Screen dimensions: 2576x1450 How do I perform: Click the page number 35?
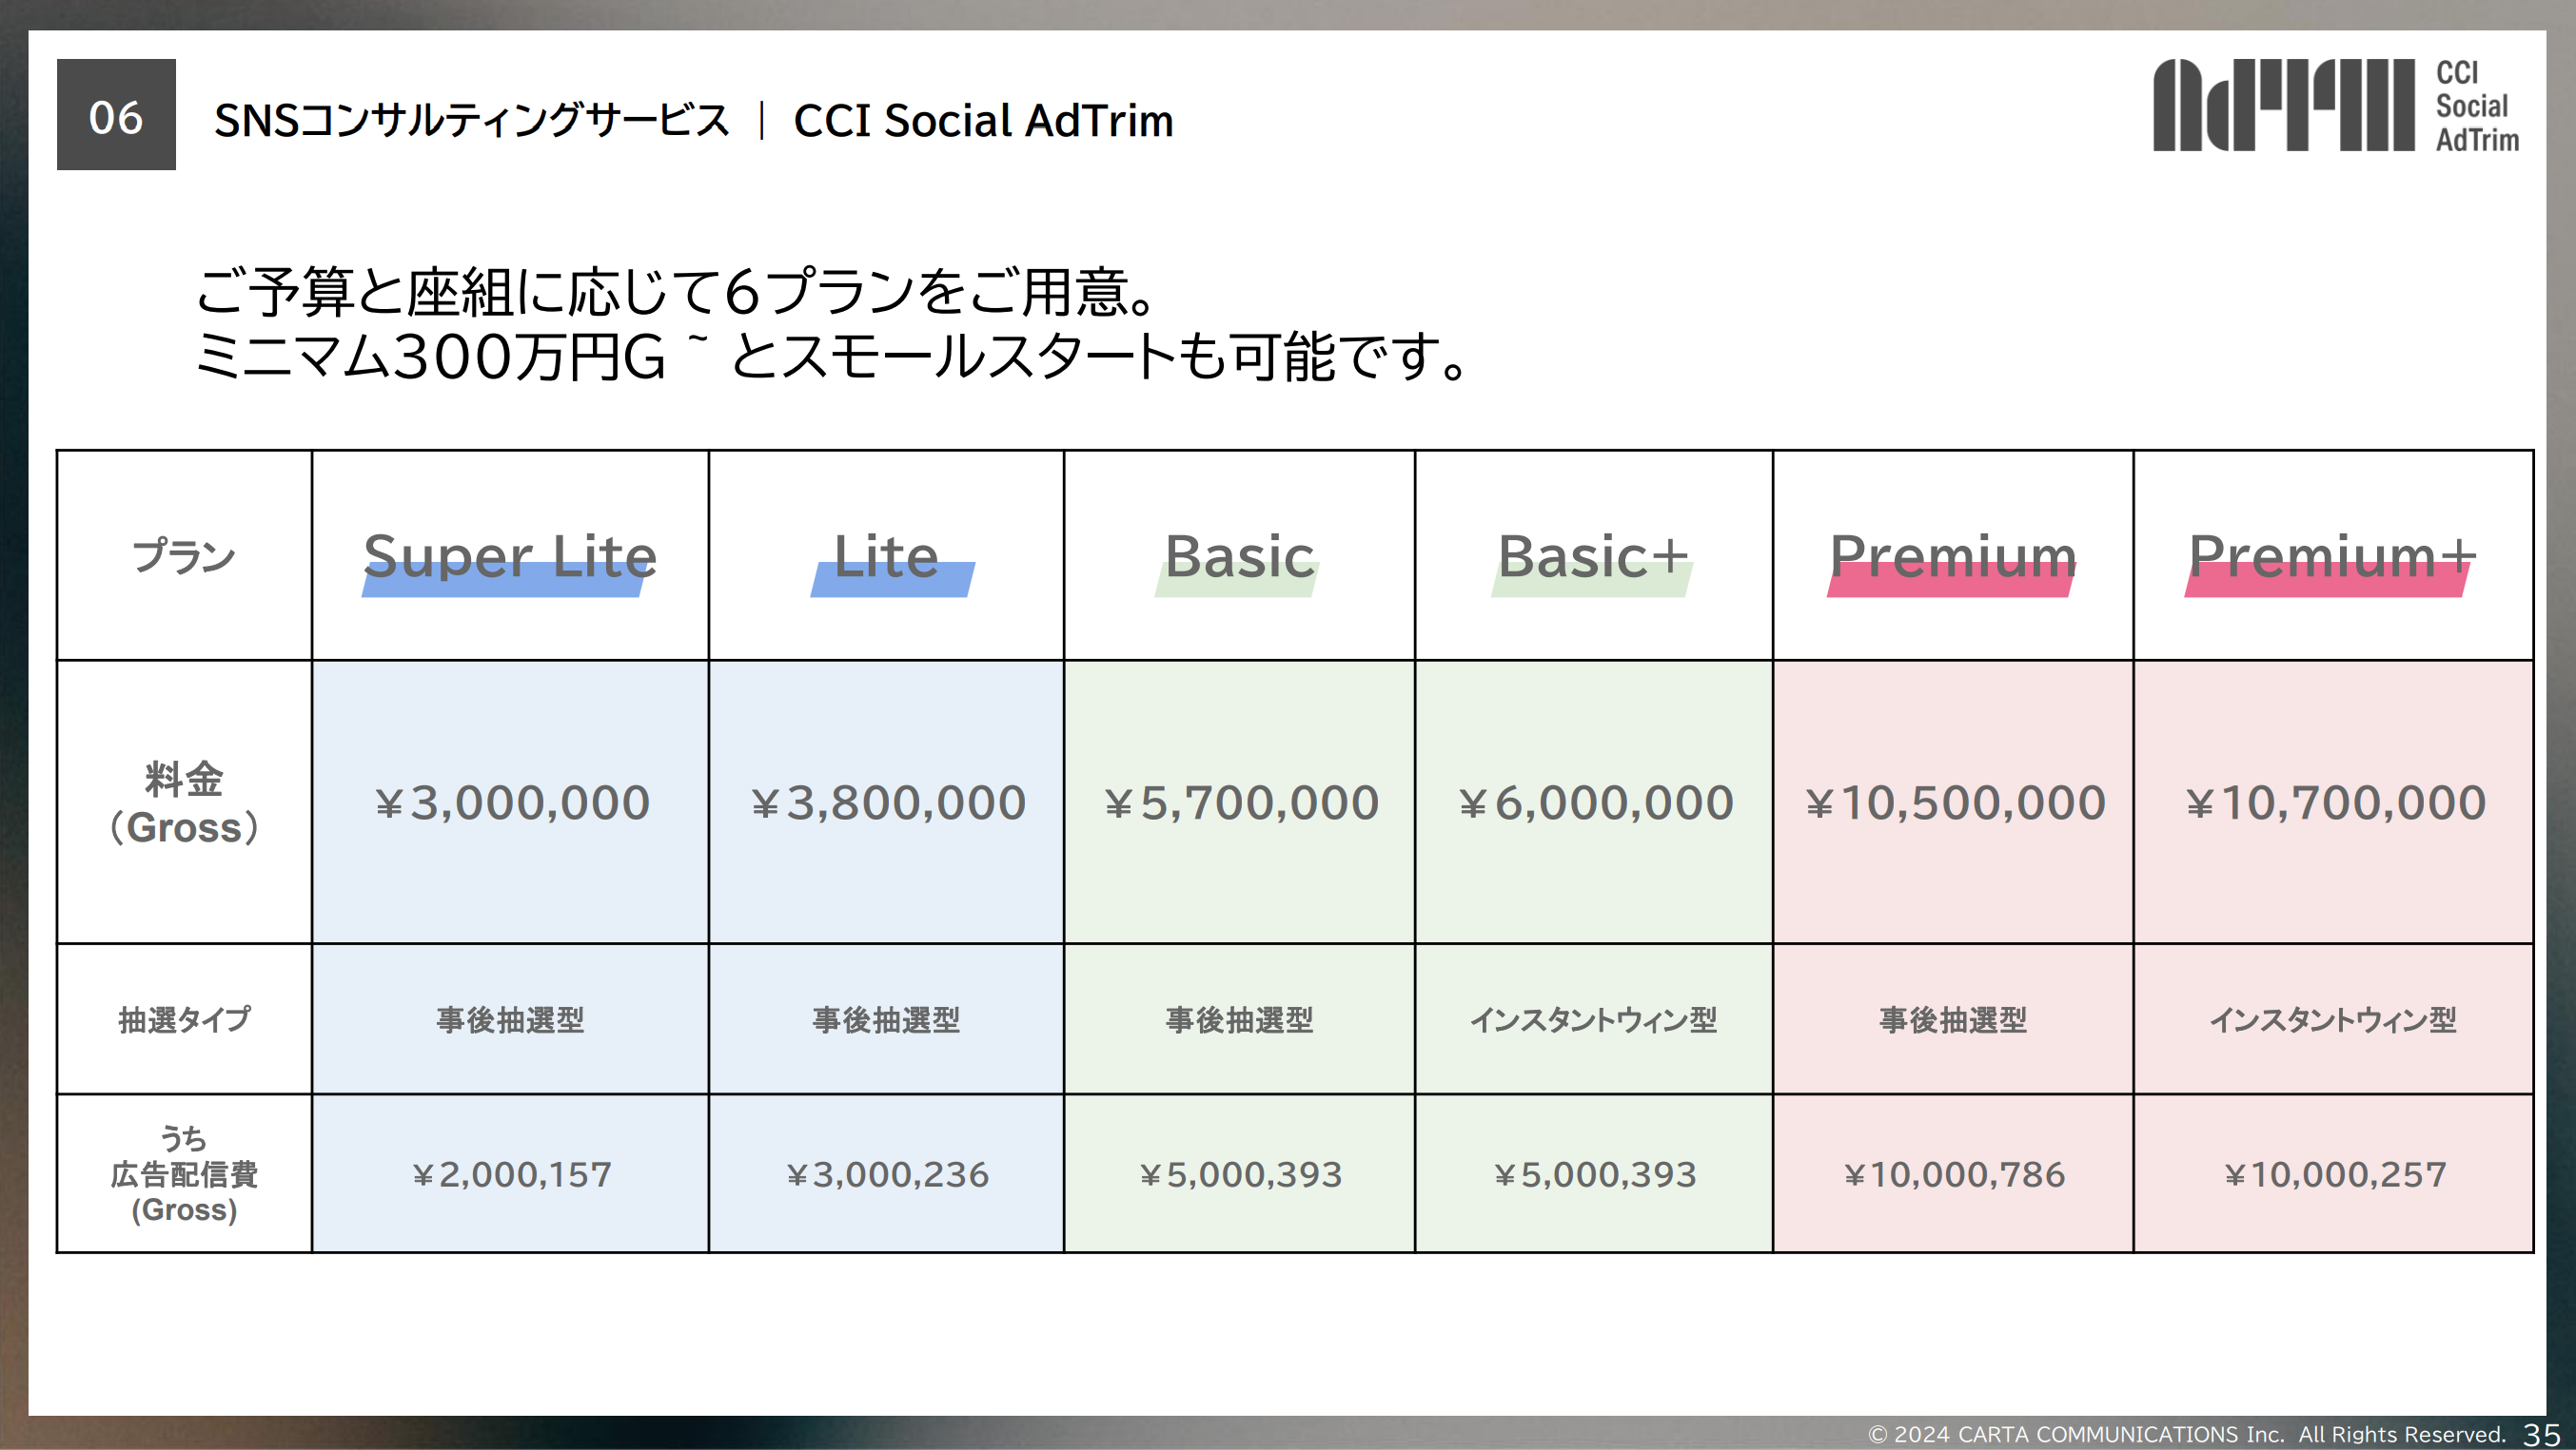tap(2542, 1434)
